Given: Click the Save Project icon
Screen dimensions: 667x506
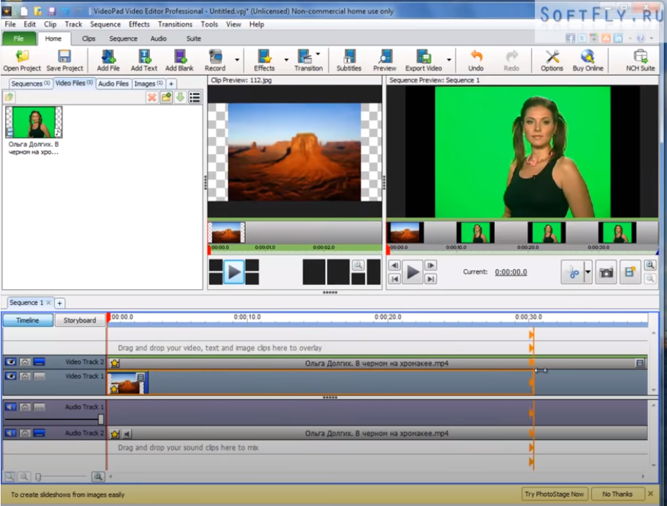Looking at the screenshot, I should click(65, 61).
